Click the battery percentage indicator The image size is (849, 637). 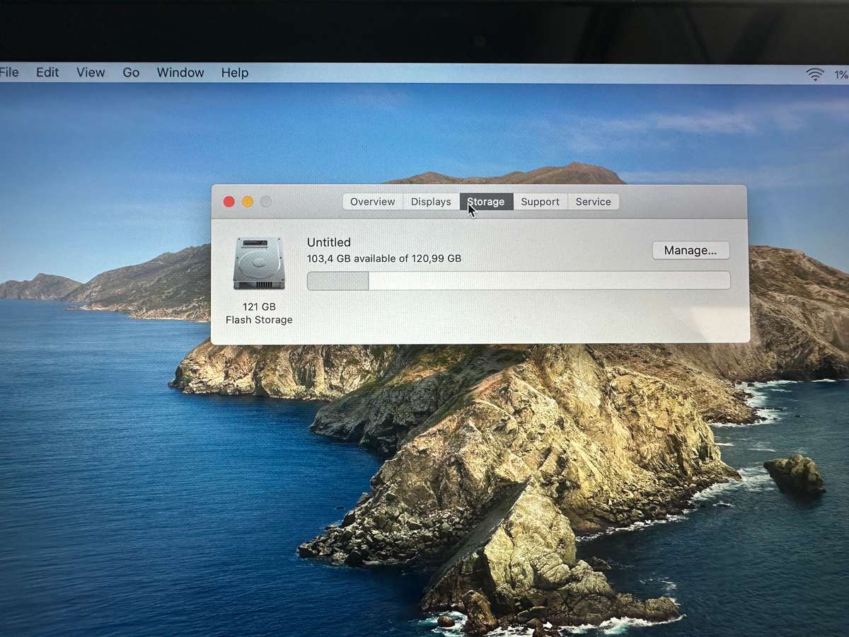point(841,74)
